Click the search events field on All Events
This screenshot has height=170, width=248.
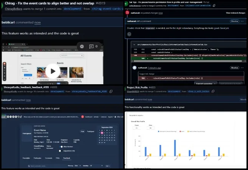(x=72, y=56)
